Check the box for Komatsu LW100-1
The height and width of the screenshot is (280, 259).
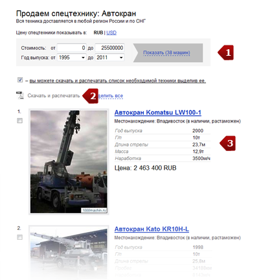(19, 121)
